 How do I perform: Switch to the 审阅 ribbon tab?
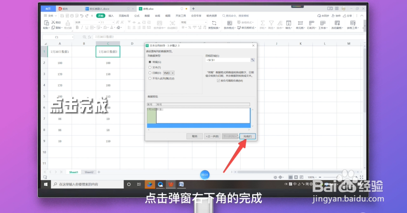[158, 16]
